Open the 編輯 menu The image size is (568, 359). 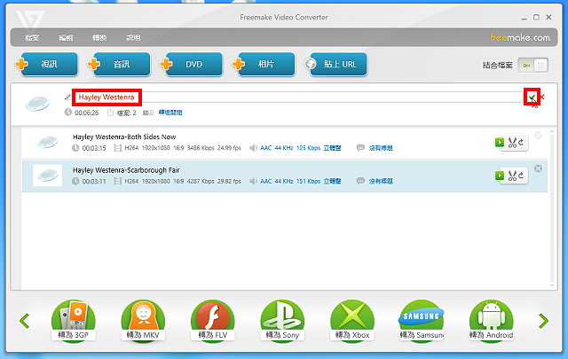(x=66, y=37)
